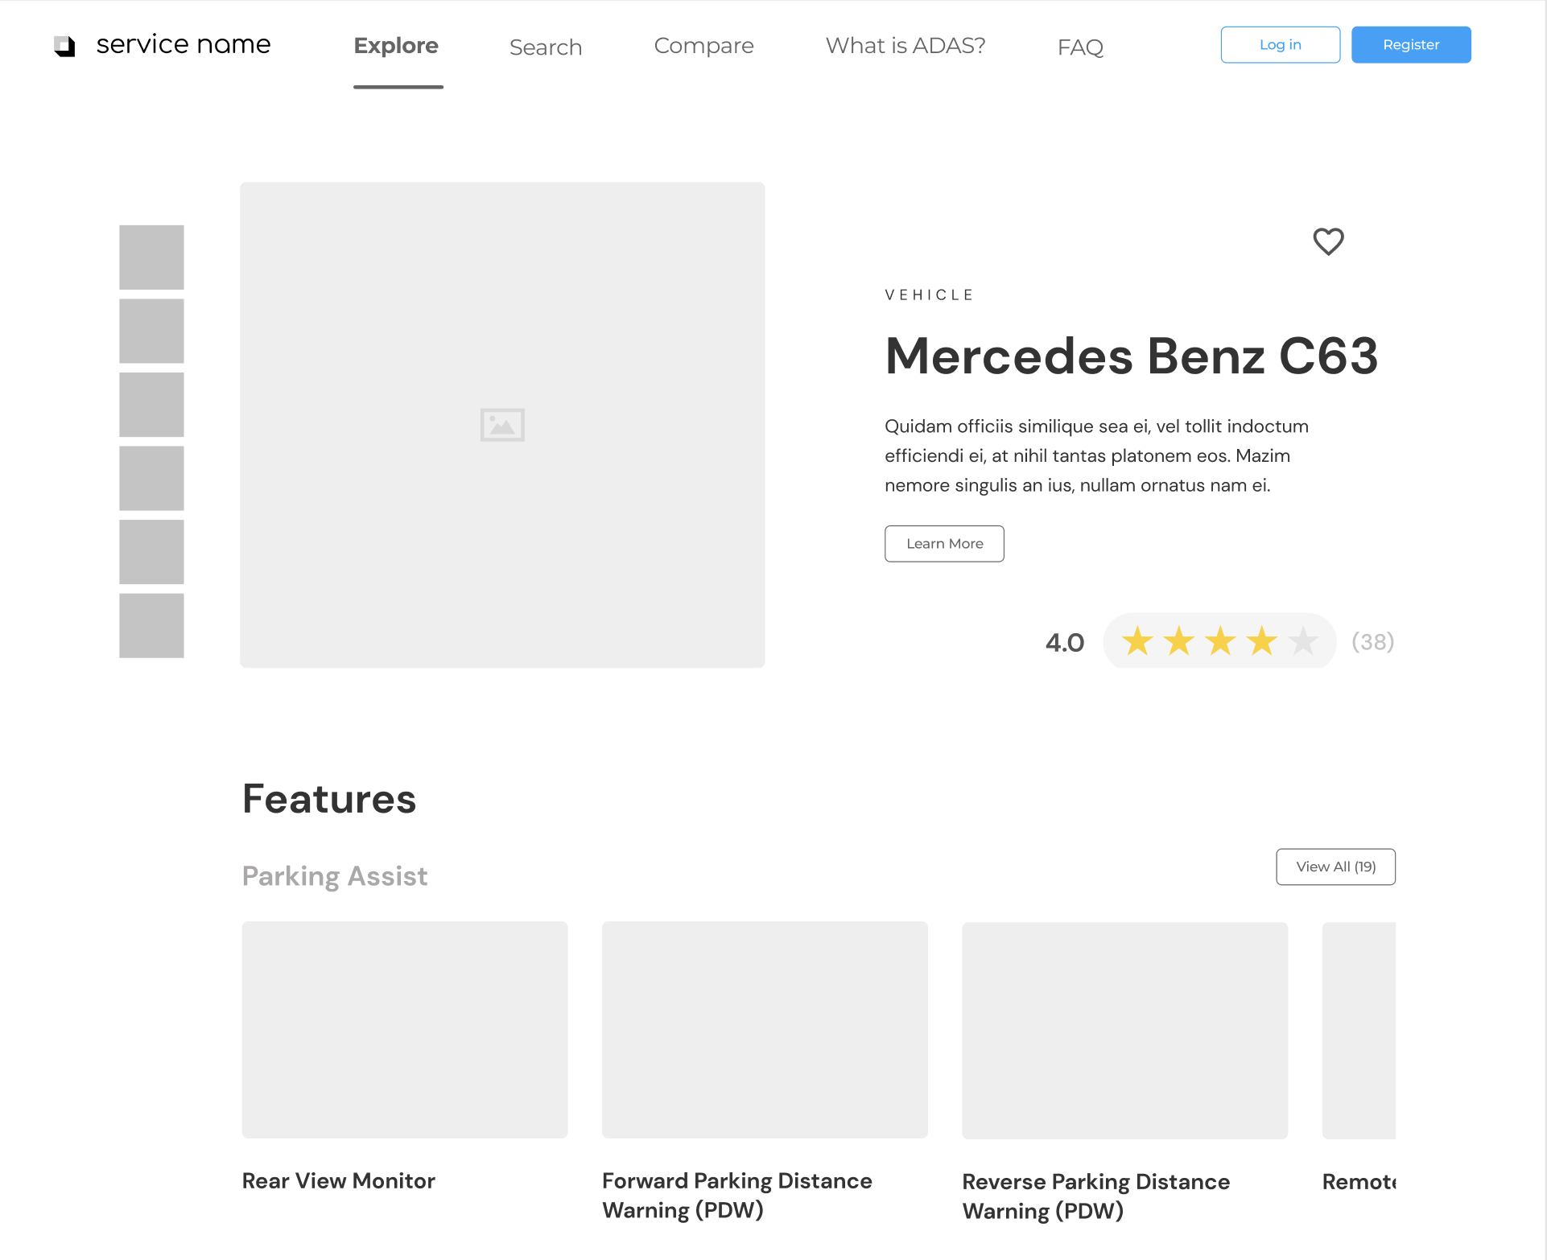Click the service name logo icon
1547x1260 pixels.
click(64, 46)
